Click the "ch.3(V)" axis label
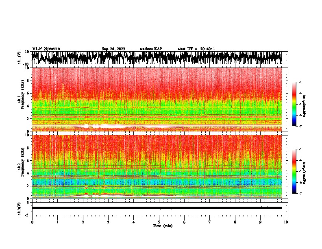The image size is (322, 249). coord(20,209)
